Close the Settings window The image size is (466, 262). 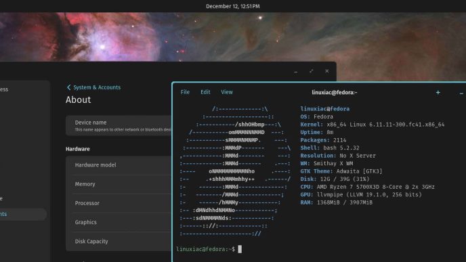327,71
